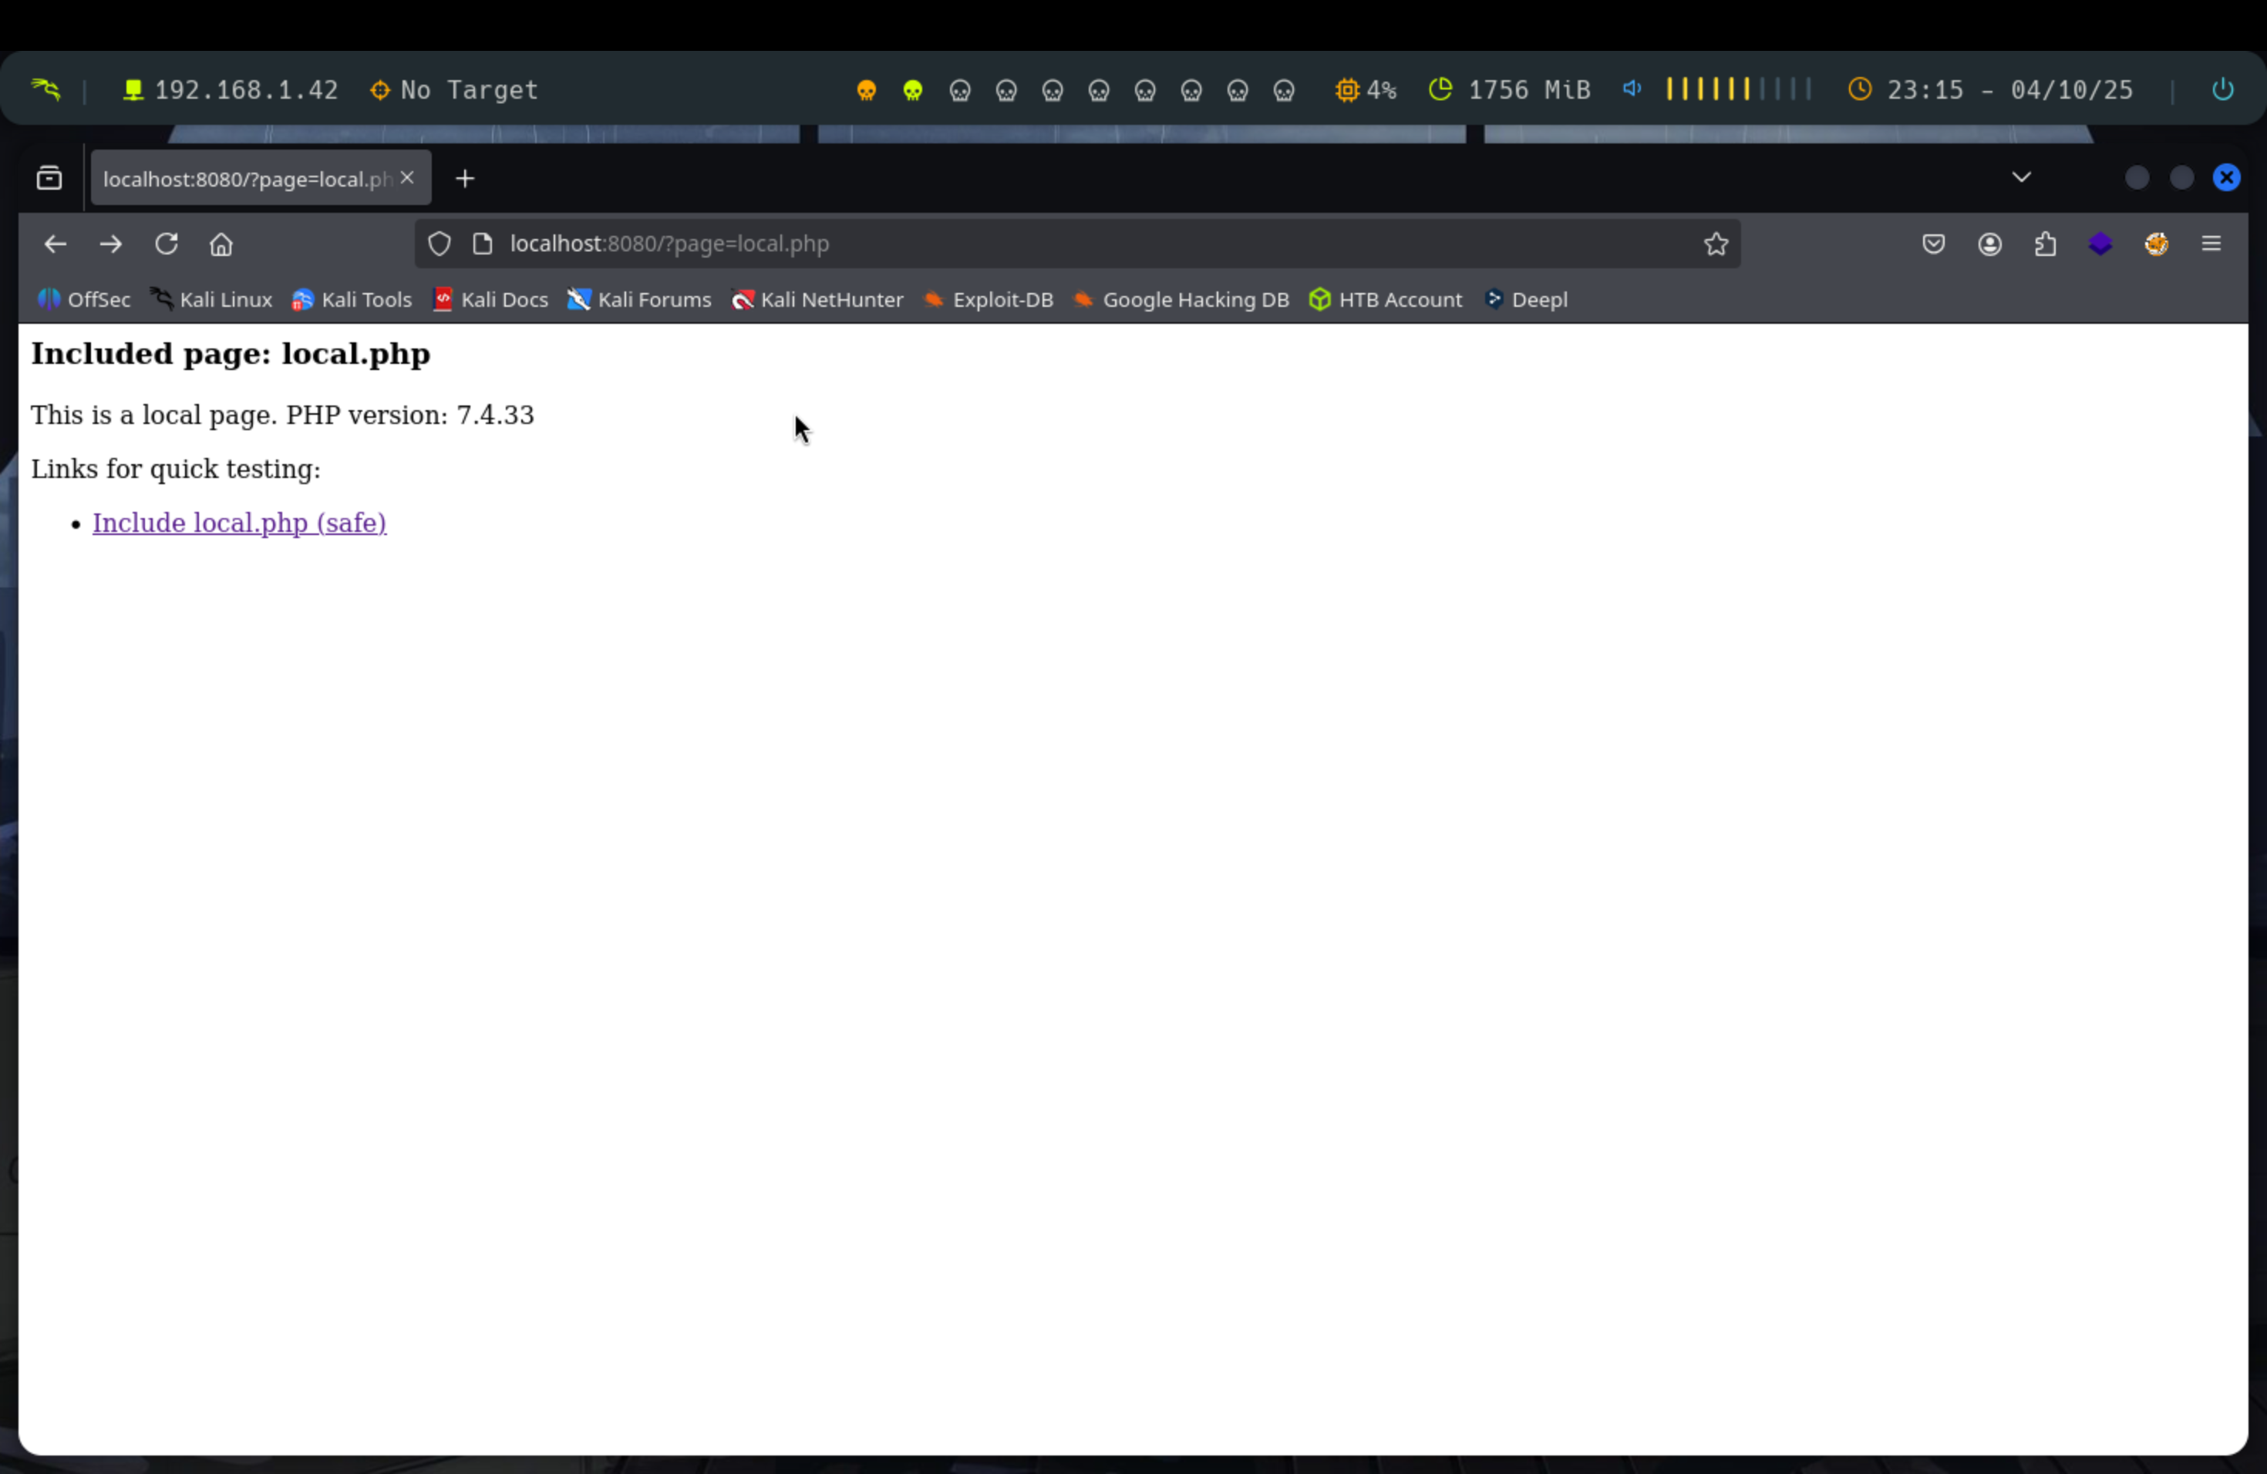Image resolution: width=2267 pixels, height=1474 pixels.
Task: Open the hamburger application menu
Action: (x=2211, y=244)
